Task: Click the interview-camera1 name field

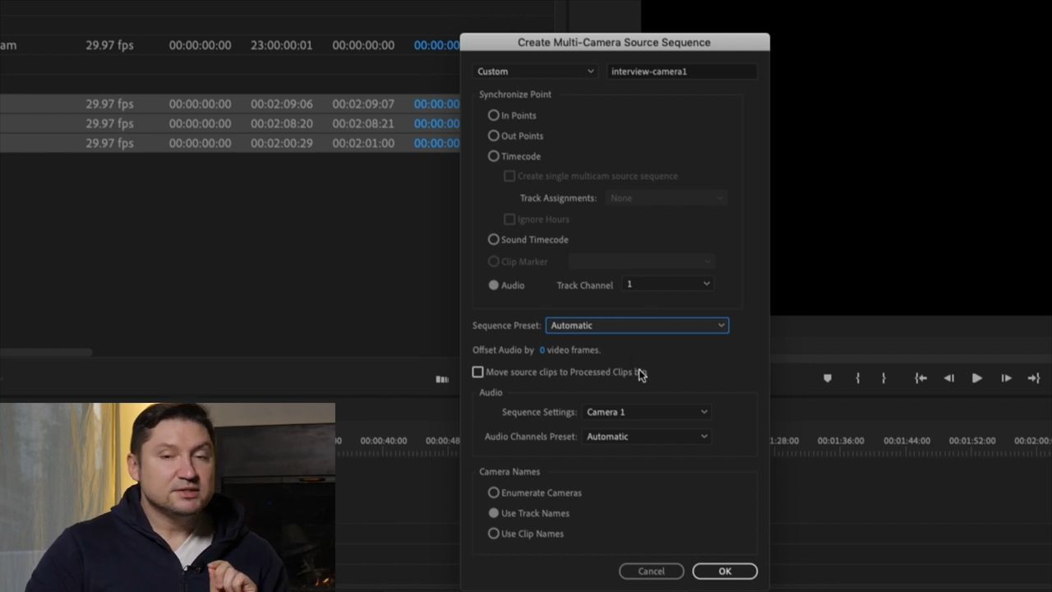Action: 682,71
